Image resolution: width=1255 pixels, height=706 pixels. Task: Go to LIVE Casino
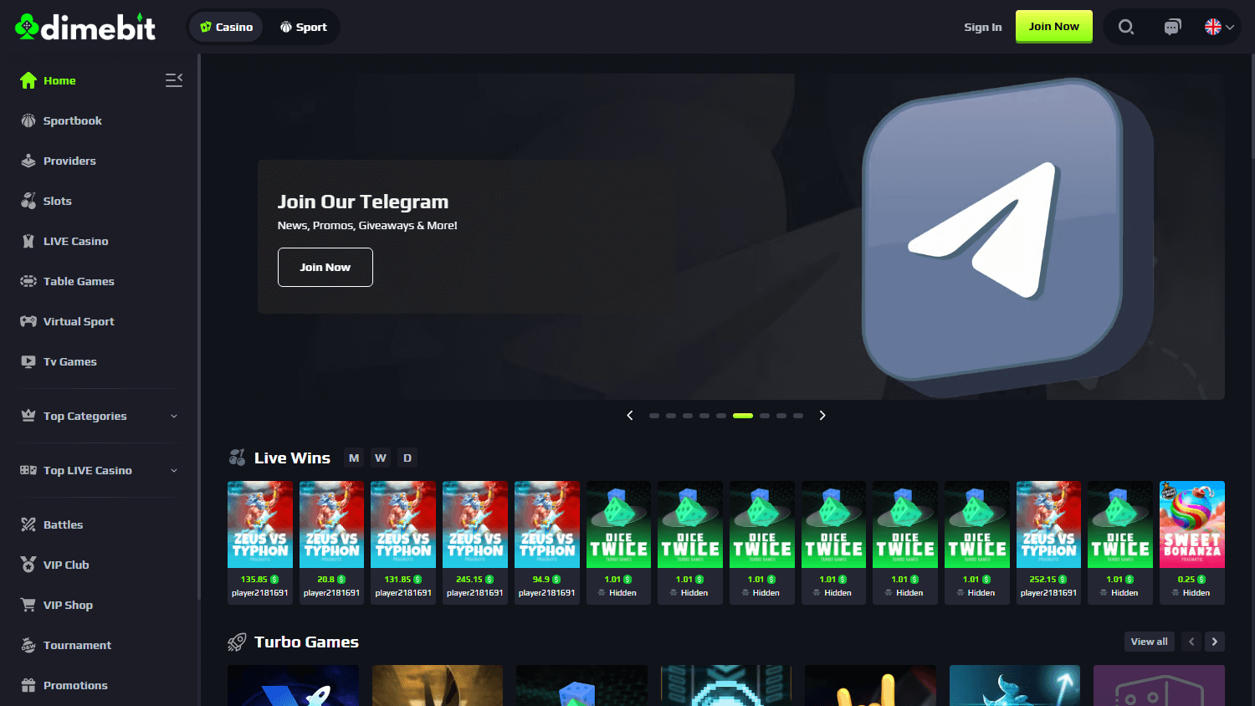pos(75,241)
